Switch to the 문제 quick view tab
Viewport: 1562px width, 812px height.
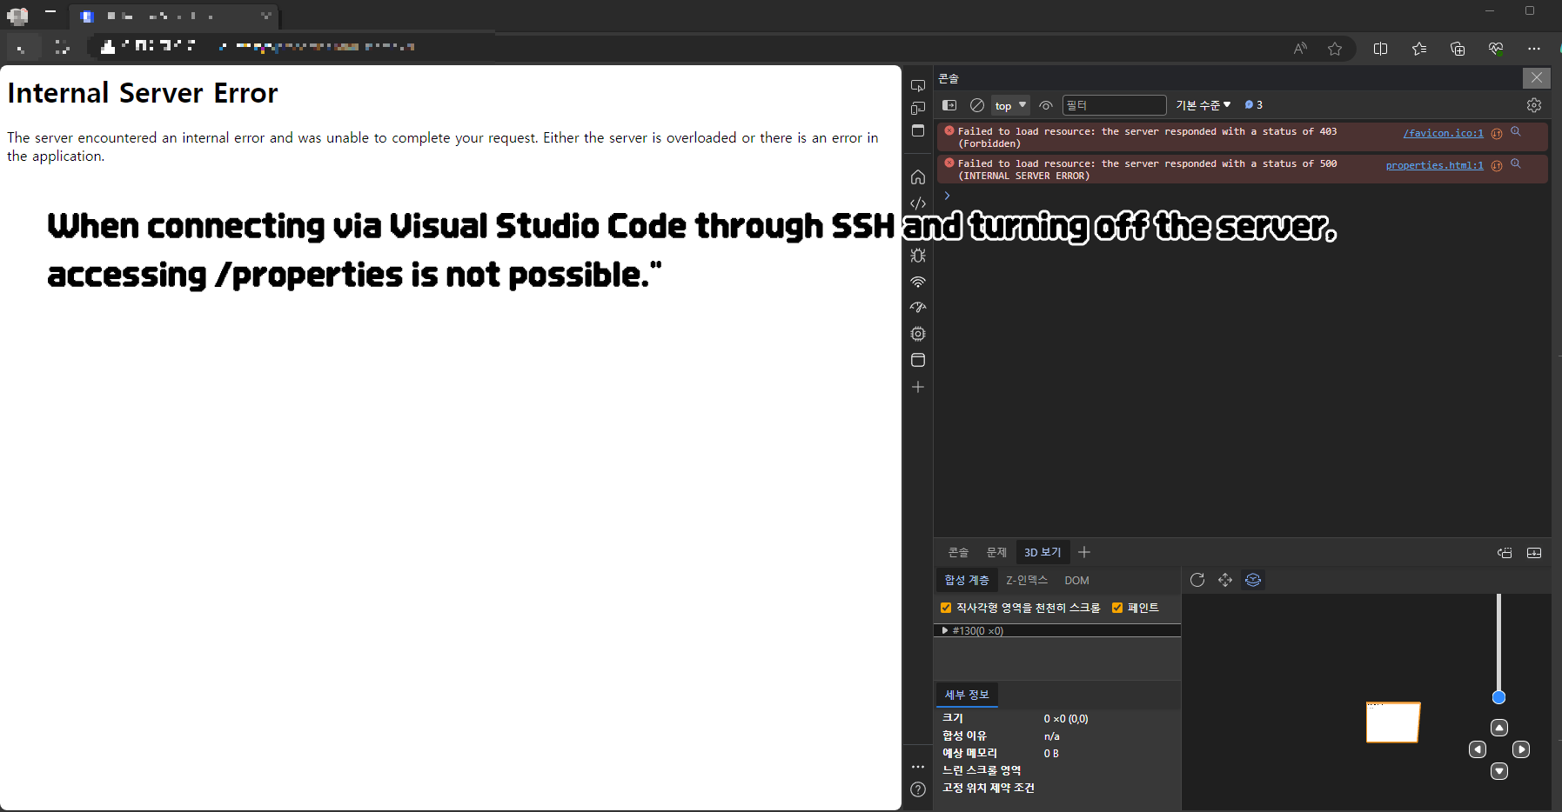[x=996, y=552]
